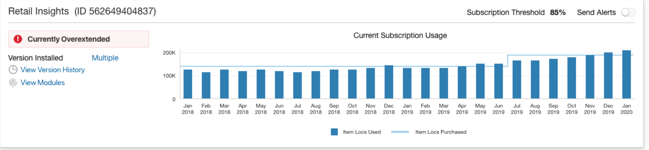649x150 pixels.
Task: Click the Retail Insights title text
Action: pyautogui.click(x=39, y=11)
